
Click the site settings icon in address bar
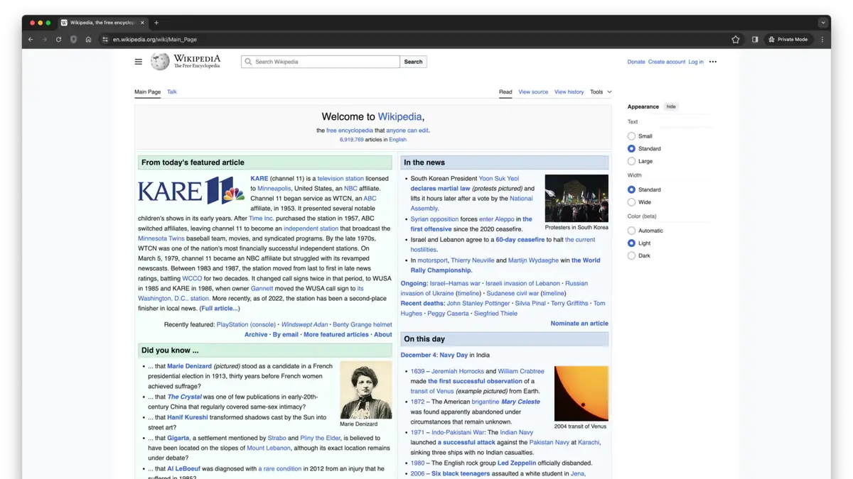[105, 40]
